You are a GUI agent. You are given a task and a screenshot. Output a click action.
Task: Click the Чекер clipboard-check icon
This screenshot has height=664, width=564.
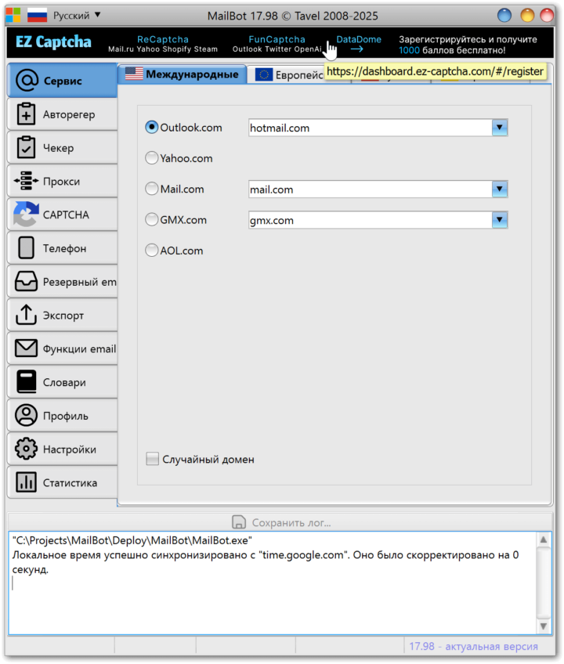tap(27, 147)
